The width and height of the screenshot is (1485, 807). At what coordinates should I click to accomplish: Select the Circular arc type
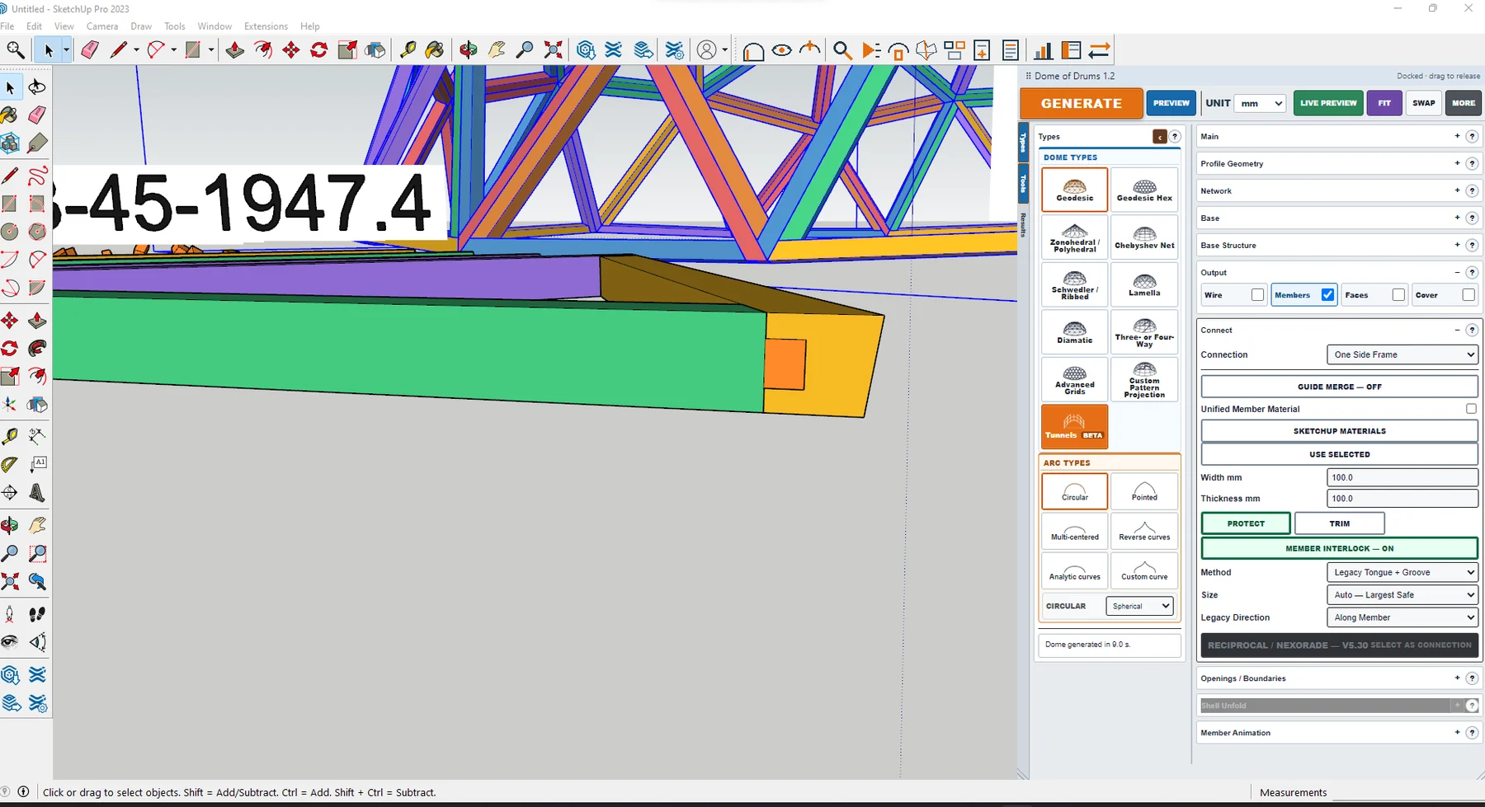click(1074, 491)
